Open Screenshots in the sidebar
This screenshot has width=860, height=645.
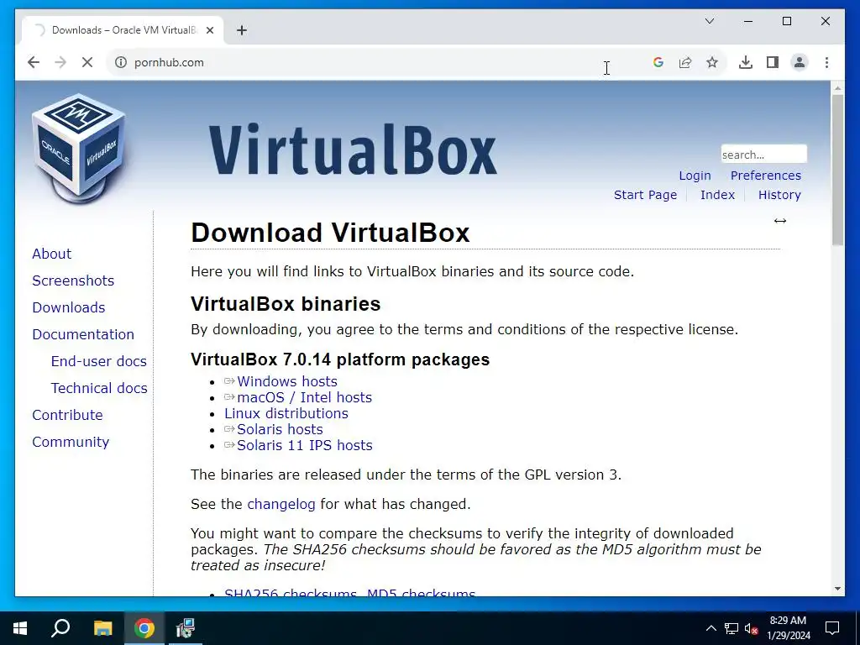73,281
